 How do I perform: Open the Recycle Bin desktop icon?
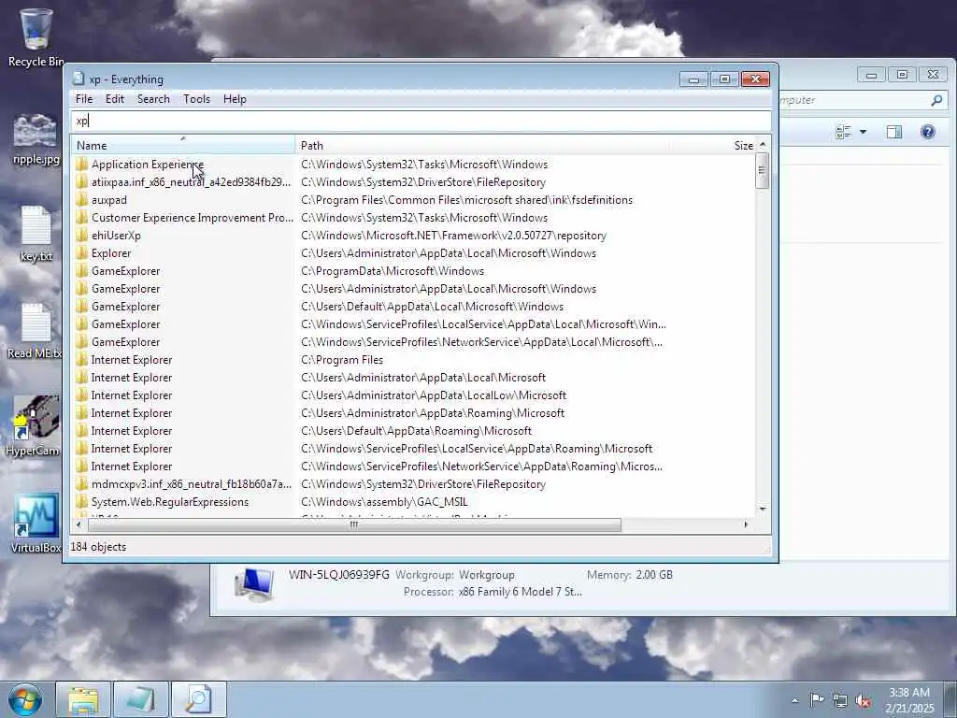36,36
